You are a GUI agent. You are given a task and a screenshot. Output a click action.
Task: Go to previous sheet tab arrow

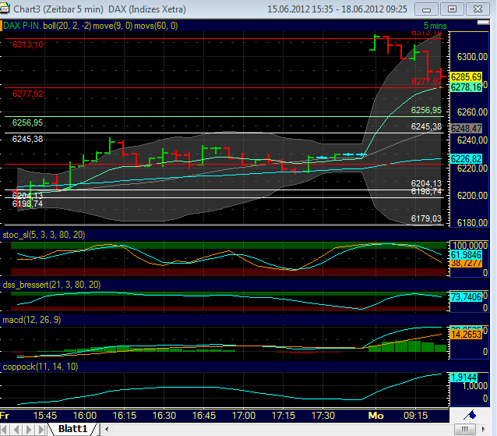coord(16,430)
